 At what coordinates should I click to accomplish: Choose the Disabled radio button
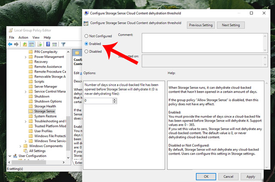(x=87, y=51)
